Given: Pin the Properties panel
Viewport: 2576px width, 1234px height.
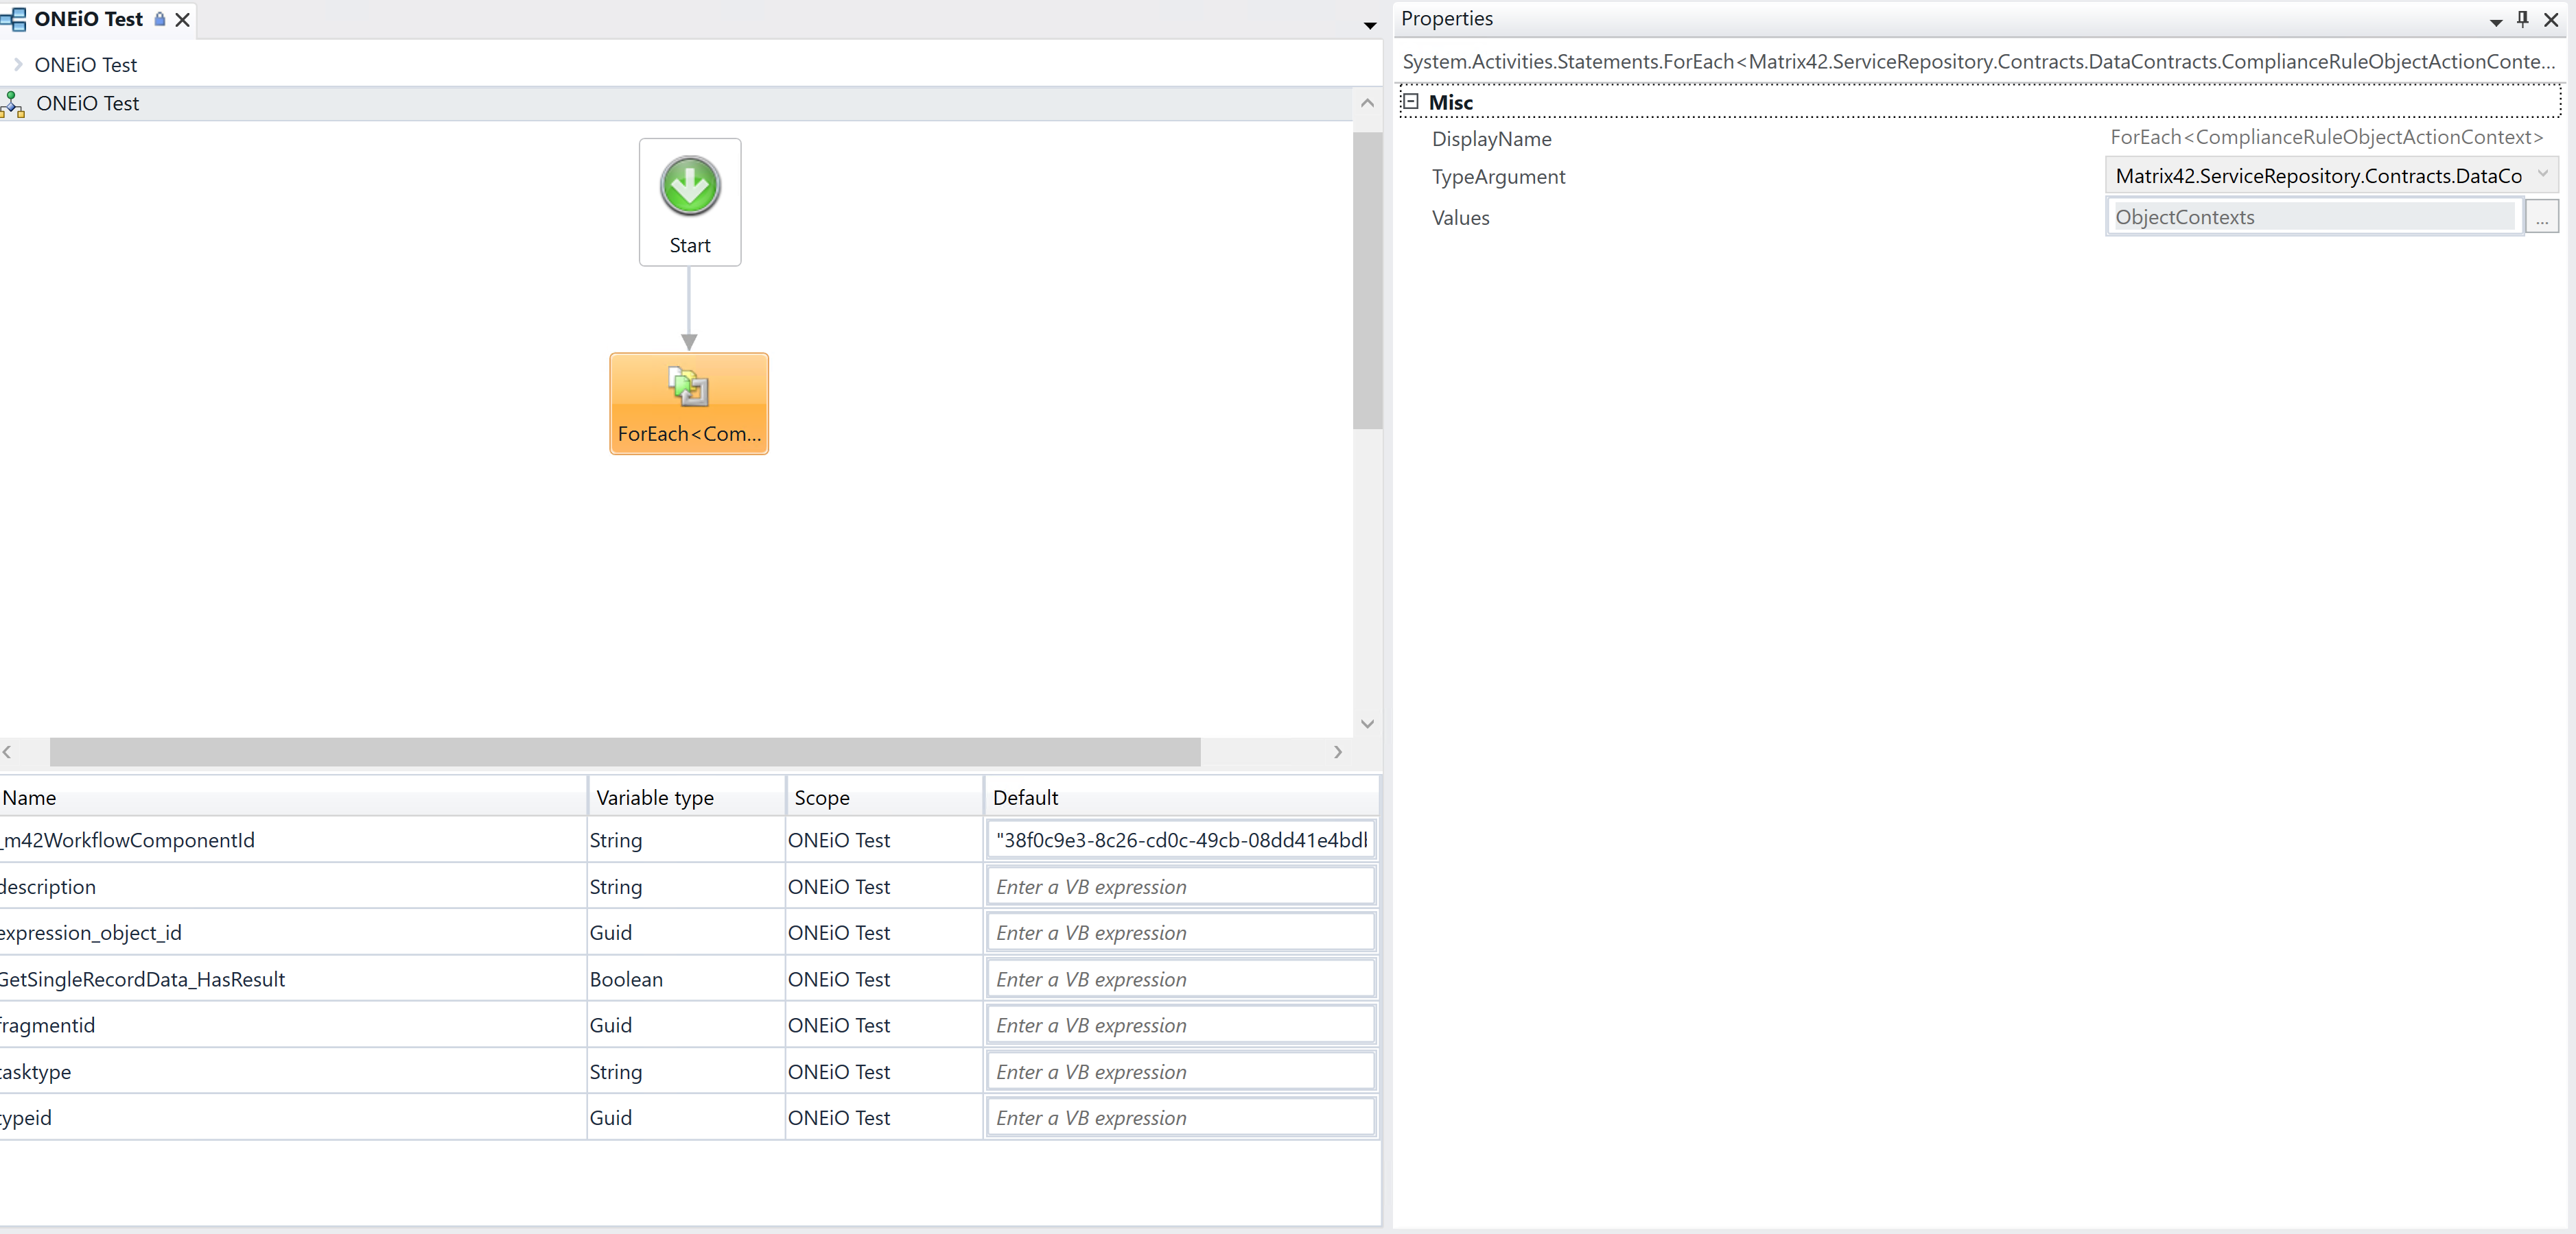Looking at the screenshot, I should click(x=2522, y=19).
